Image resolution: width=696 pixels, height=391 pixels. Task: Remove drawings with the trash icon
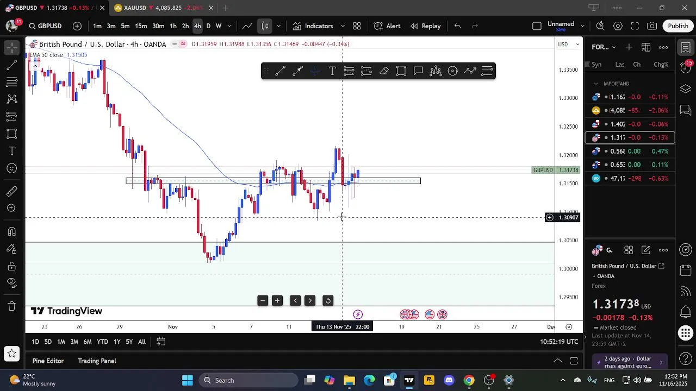[x=11, y=306]
